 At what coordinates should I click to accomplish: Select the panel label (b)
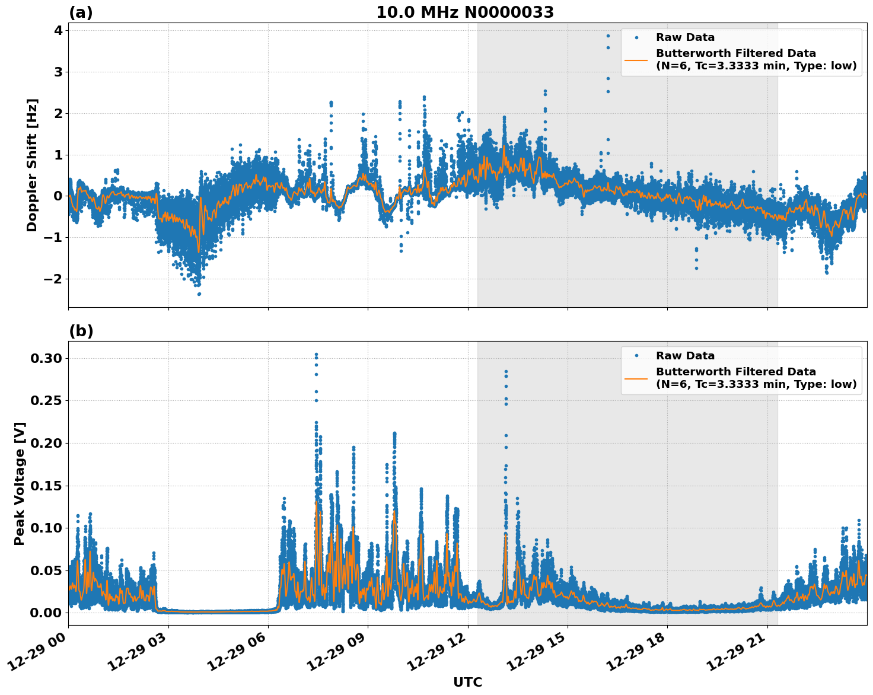[81, 330]
